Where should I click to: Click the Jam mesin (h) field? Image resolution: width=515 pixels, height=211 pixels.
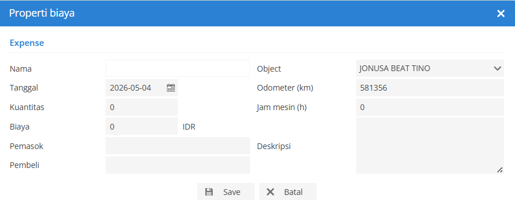pos(430,107)
